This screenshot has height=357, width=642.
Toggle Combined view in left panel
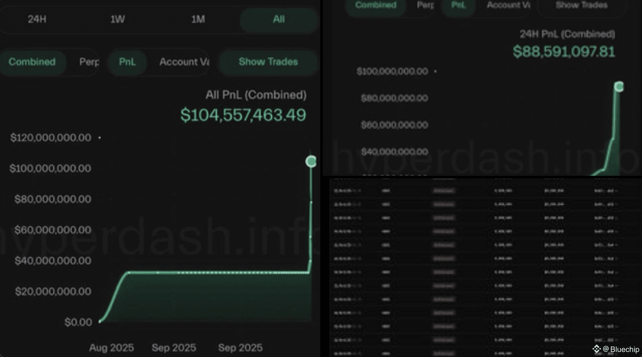click(32, 62)
